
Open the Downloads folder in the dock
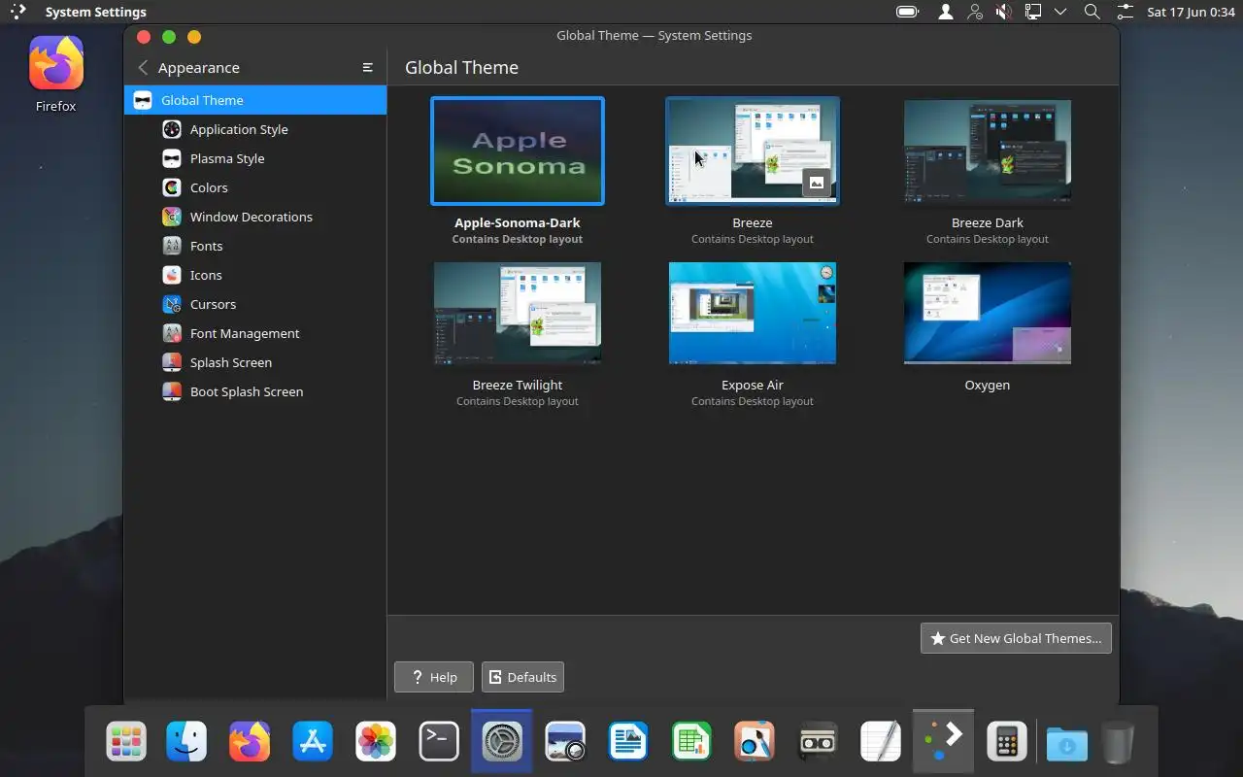1067,744
